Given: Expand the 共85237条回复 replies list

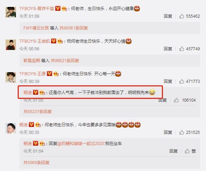Looking at the screenshot, I should tap(38, 111).
